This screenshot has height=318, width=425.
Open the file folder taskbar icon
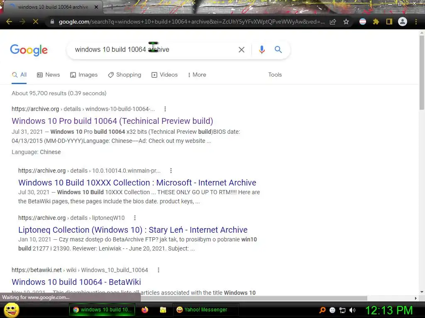[163, 310]
